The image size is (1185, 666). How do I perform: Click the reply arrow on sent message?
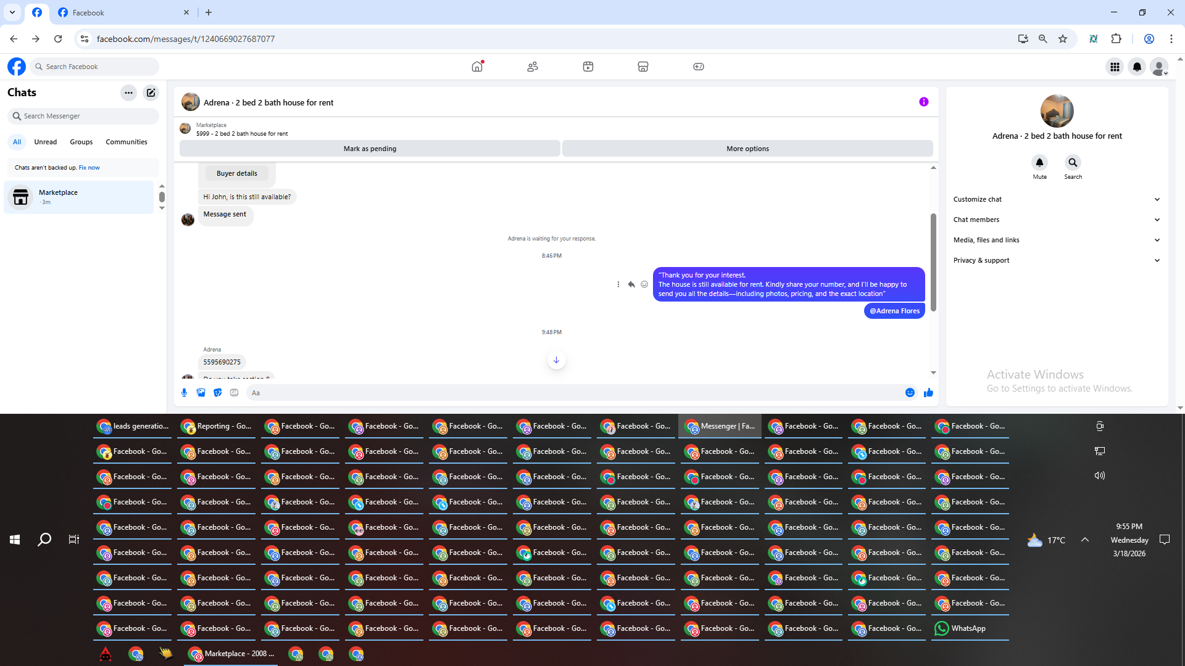click(631, 284)
